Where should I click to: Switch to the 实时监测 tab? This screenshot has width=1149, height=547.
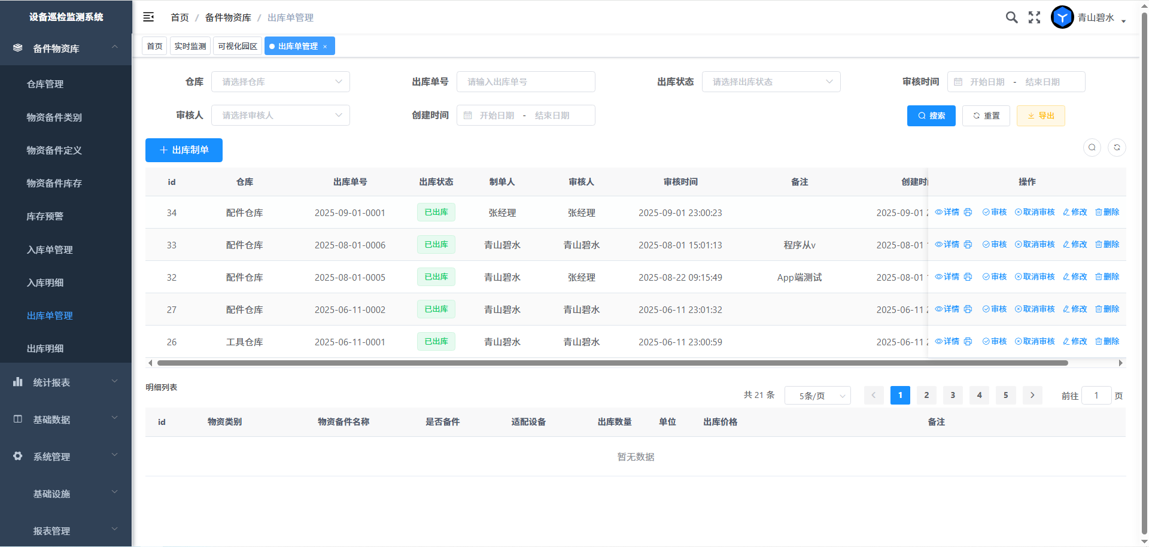[x=190, y=46]
